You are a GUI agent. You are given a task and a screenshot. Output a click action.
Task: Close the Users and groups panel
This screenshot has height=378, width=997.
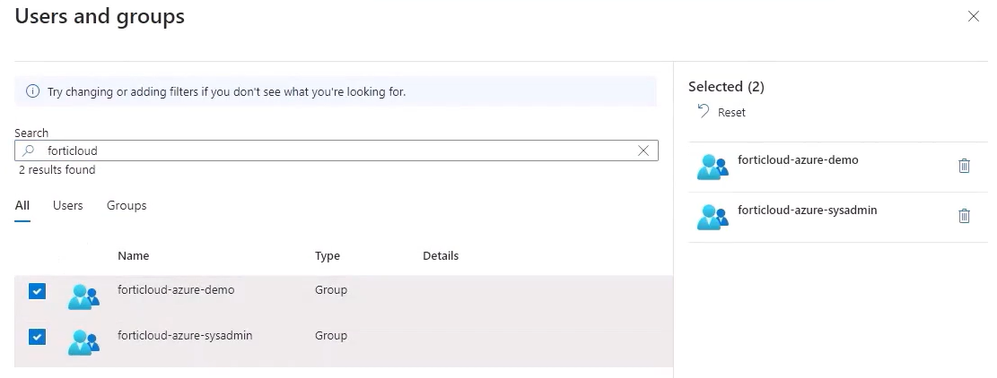pyautogui.click(x=974, y=16)
